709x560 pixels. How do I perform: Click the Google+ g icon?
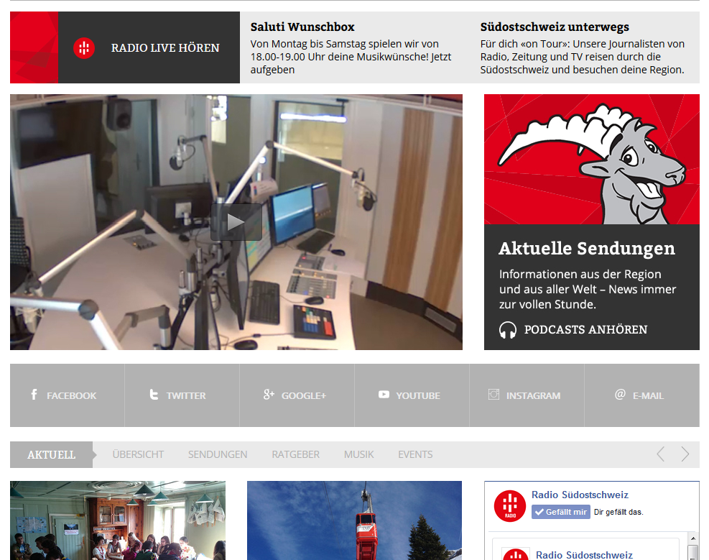point(269,395)
